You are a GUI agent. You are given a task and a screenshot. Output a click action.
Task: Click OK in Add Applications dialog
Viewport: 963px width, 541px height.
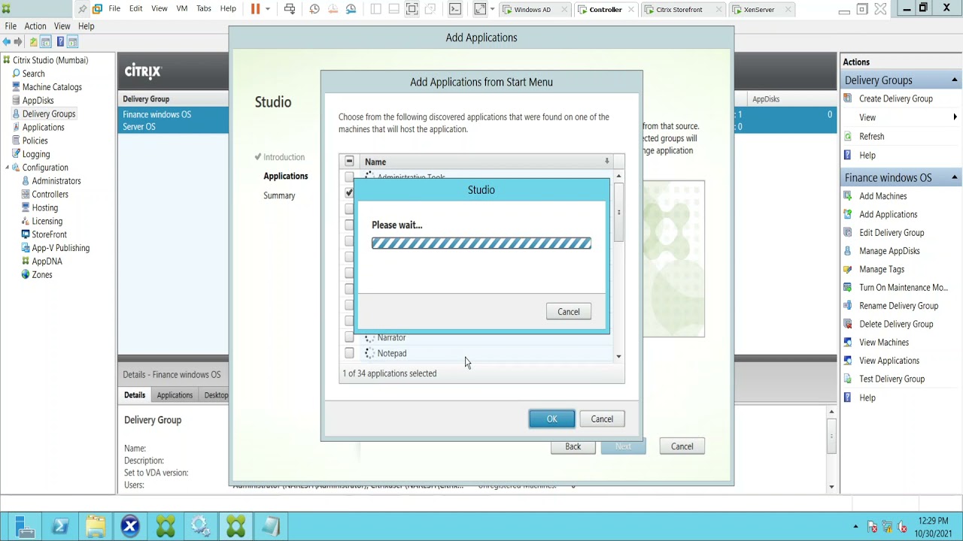pos(552,419)
